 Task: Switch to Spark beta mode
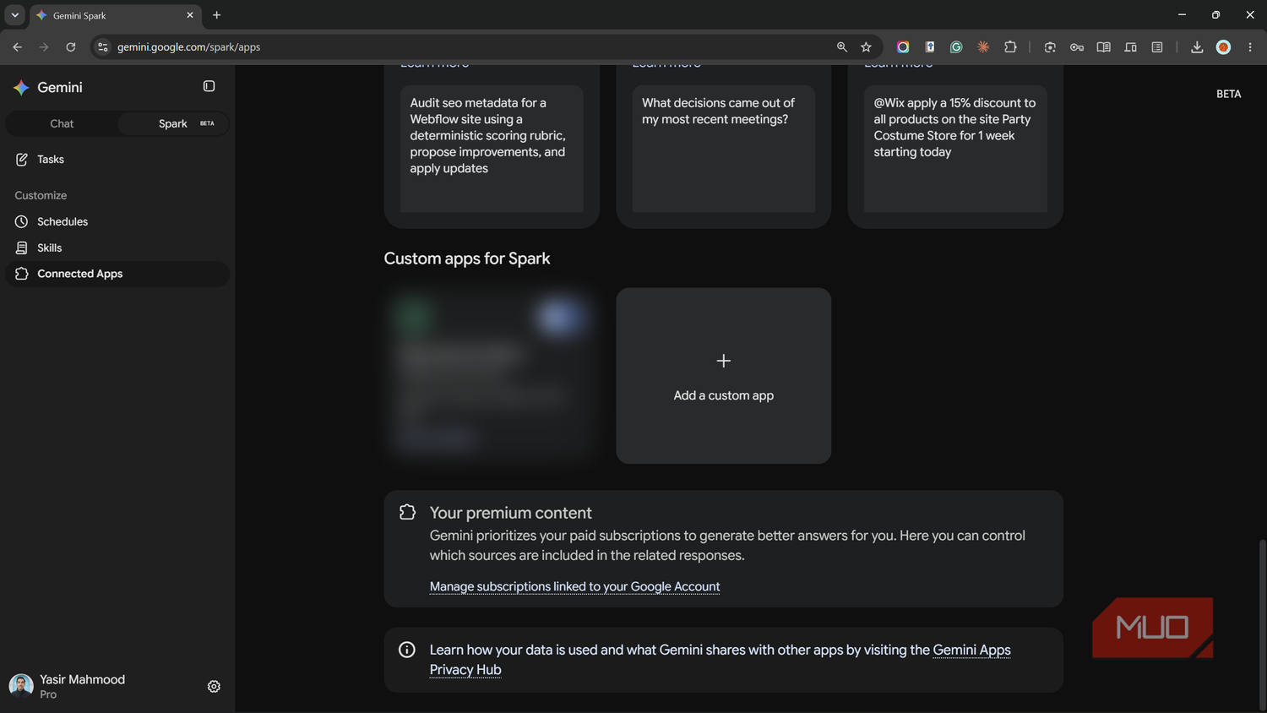[173, 123]
